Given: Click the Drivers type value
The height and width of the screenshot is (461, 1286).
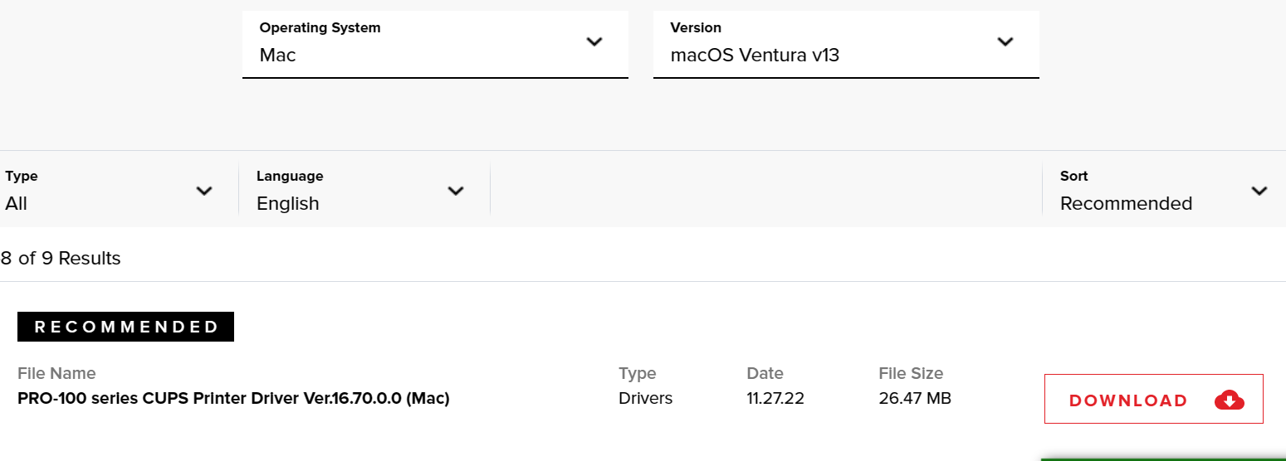Looking at the screenshot, I should click(645, 399).
